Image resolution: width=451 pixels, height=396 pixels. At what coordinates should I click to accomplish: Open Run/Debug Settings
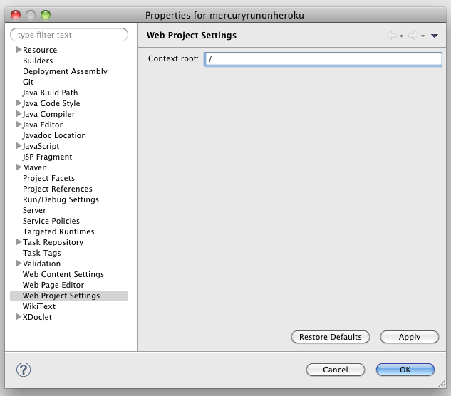pos(61,199)
